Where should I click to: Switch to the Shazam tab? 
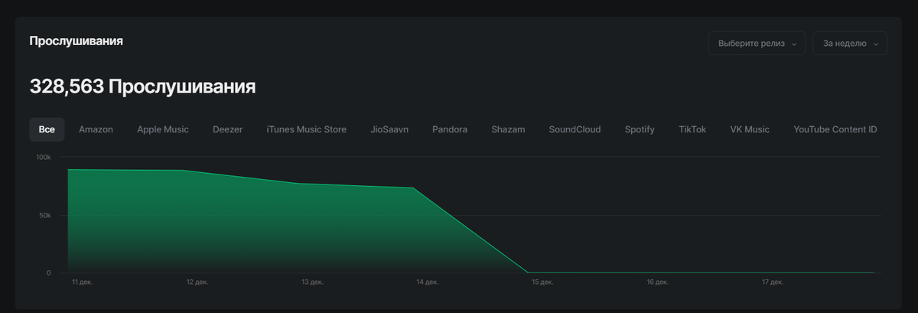pos(508,129)
